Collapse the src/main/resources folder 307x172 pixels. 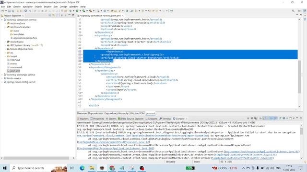[5, 27]
